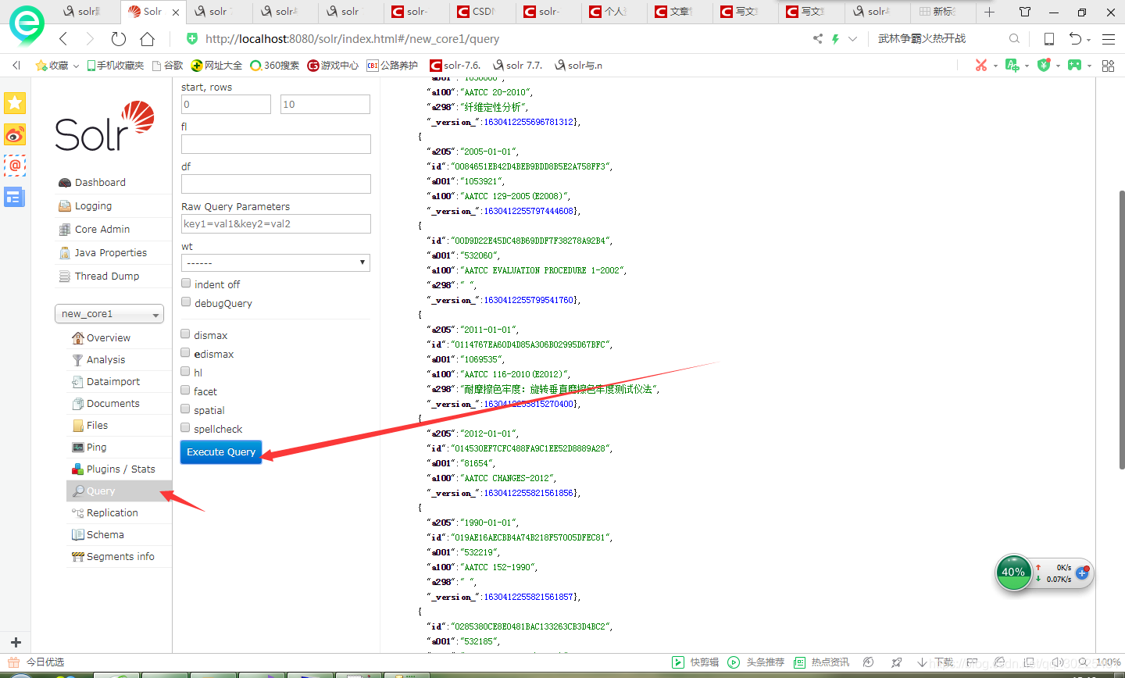Enable the spatial checkbox
The width and height of the screenshot is (1125, 678).
(185, 409)
